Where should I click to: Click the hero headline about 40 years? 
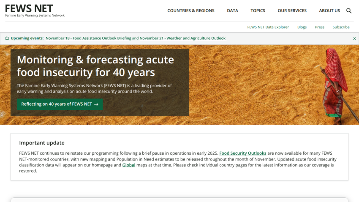point(95,66)
